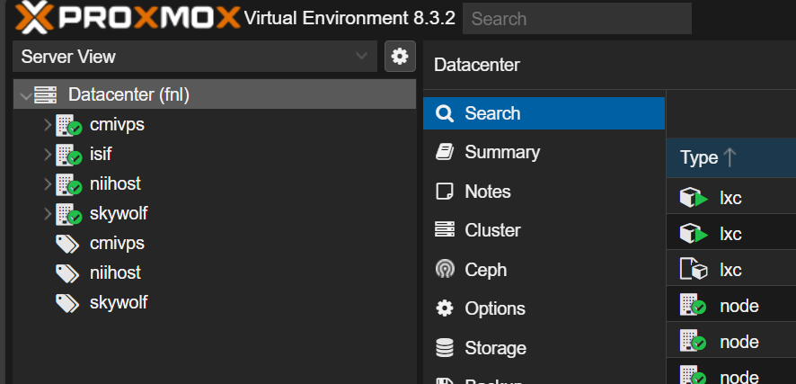
Task: Click the cmivps node server icon
Action: click(x=68, y=125)
